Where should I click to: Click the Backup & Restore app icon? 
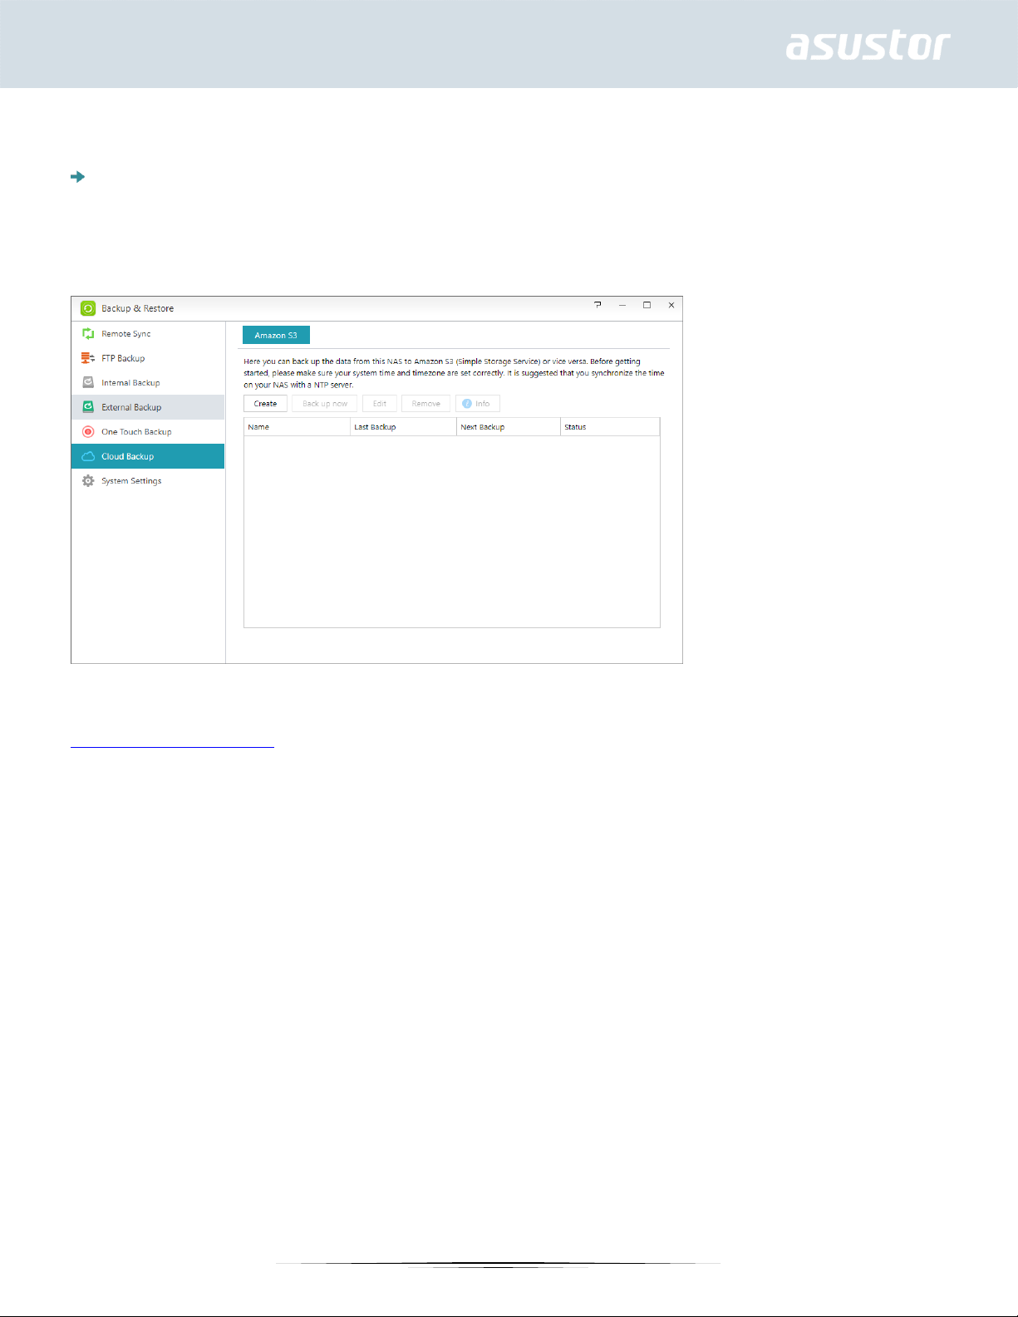click(x=88, y=308)
